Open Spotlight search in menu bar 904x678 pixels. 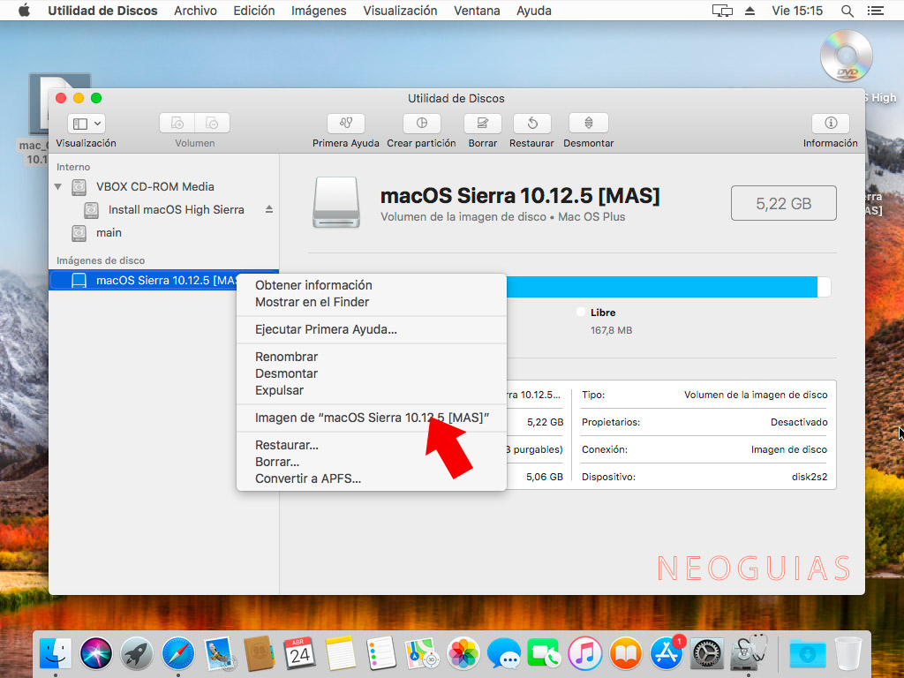847,11
